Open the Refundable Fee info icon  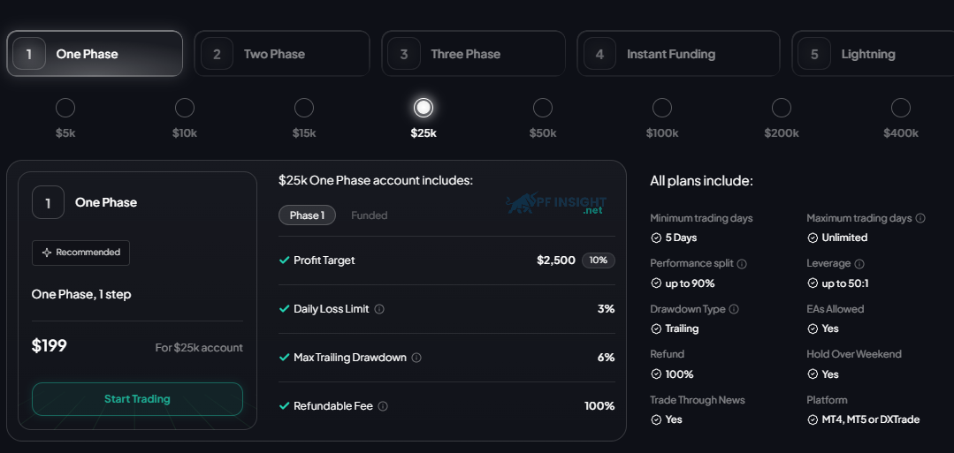383,406
